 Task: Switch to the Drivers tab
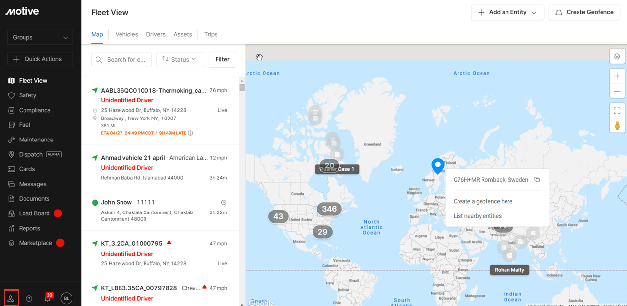156,34
